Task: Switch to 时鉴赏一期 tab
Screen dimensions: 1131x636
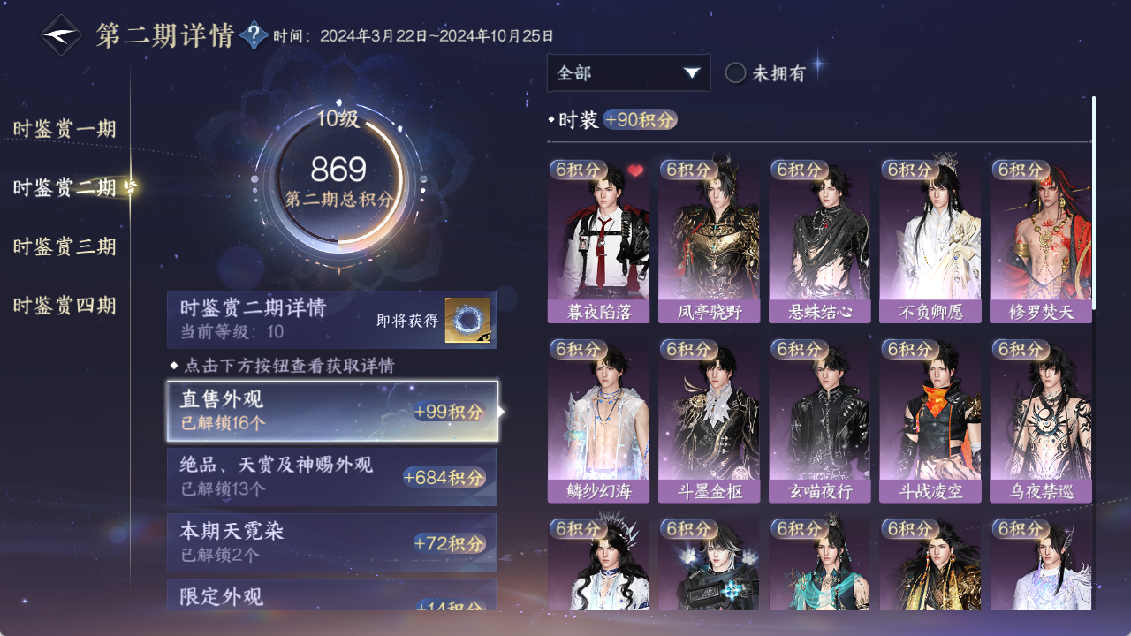Action: click(65, 129)
